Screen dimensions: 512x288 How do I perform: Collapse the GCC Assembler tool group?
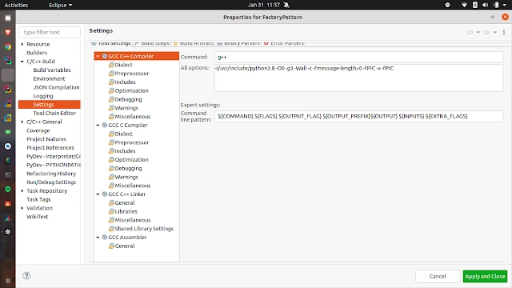point(98,238)
